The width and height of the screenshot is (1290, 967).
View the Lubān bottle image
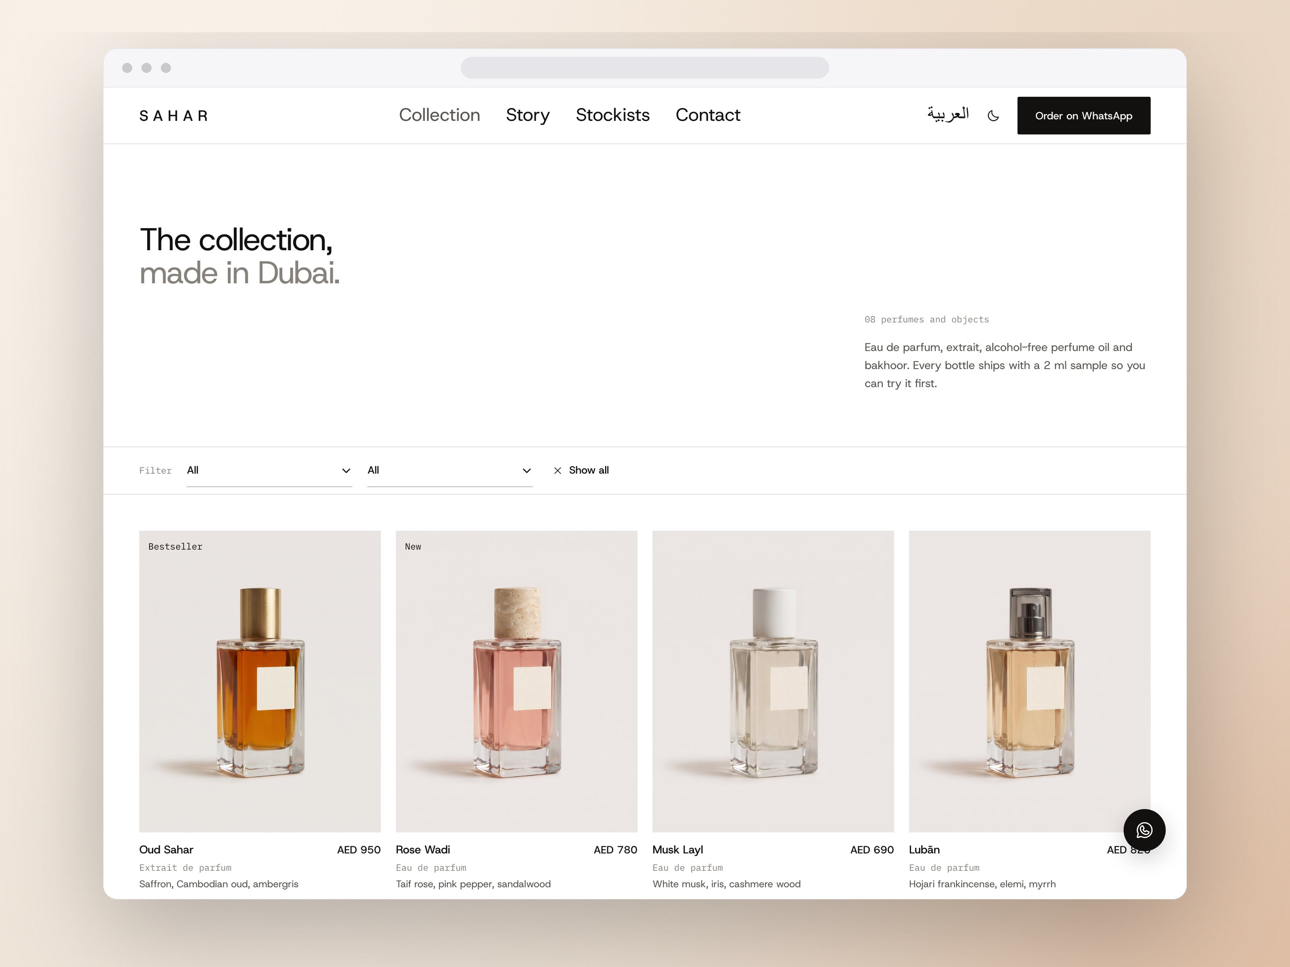1029,681
